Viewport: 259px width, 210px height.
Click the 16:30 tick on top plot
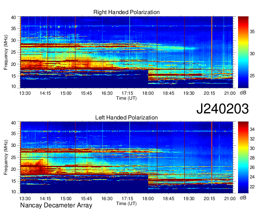coord(107,93)
